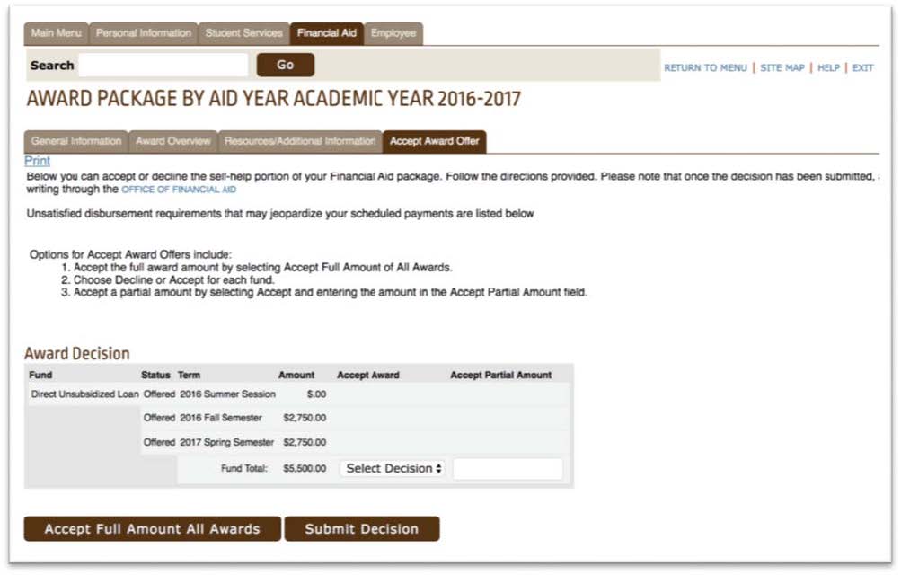This screenshot has height=575, width=901.
Task: Expand the Select Decision dropdown
Action: 394,468
